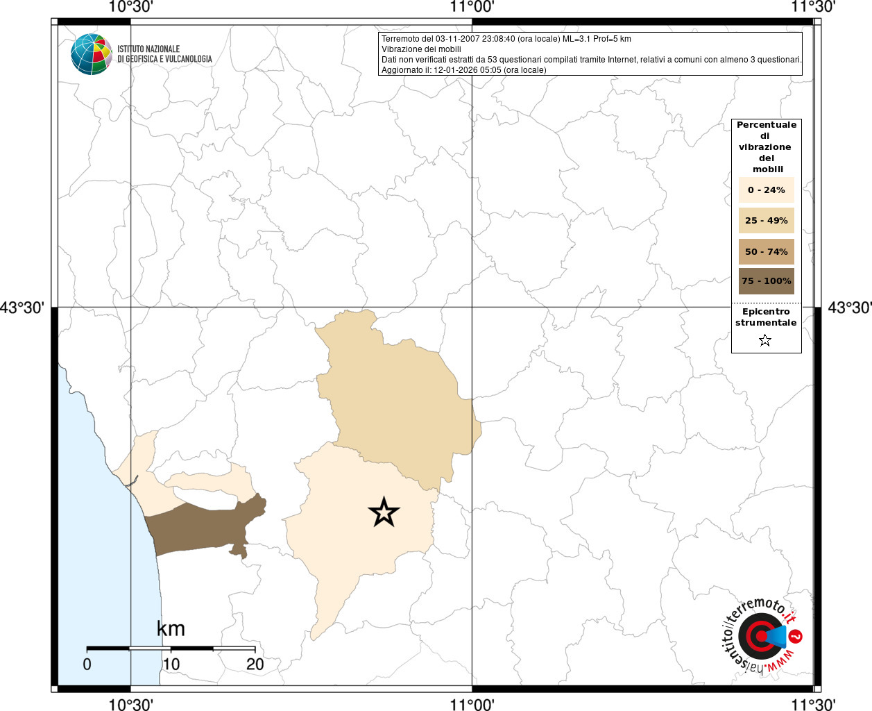
Task: Click the top axis label 11°00'
Action: point(472,7)
